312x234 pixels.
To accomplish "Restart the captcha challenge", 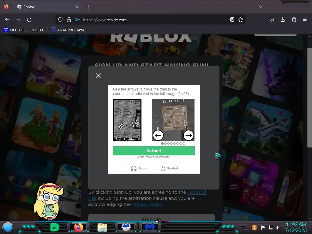I will pos(169,168).
